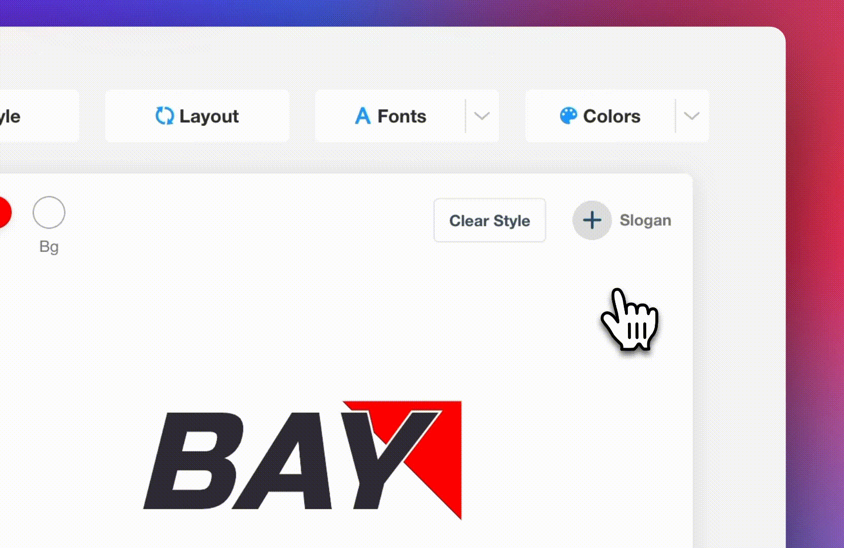Viewport: 844px width, 548px height.
Task: Click the plus icon to add Slogan
Action: 592,220
